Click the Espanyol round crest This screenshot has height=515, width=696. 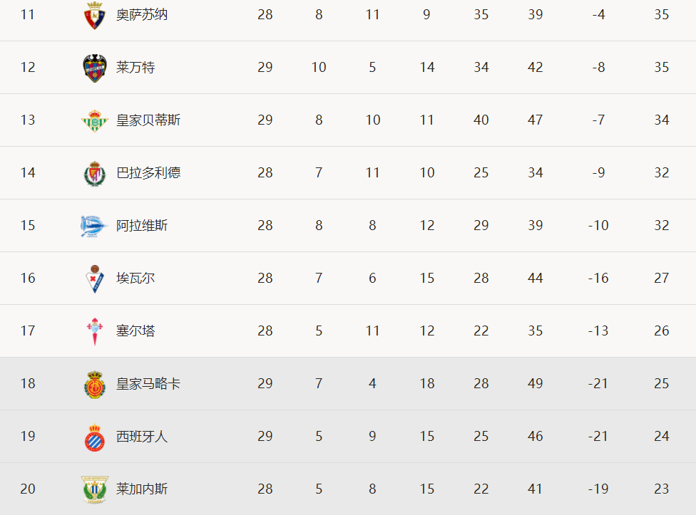[95, 437]
